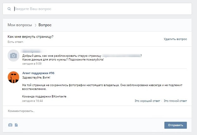The height and width of the screenshot is (135, 197).
Task: Attach a photo with the camera icon
Action: pos(10,125)
